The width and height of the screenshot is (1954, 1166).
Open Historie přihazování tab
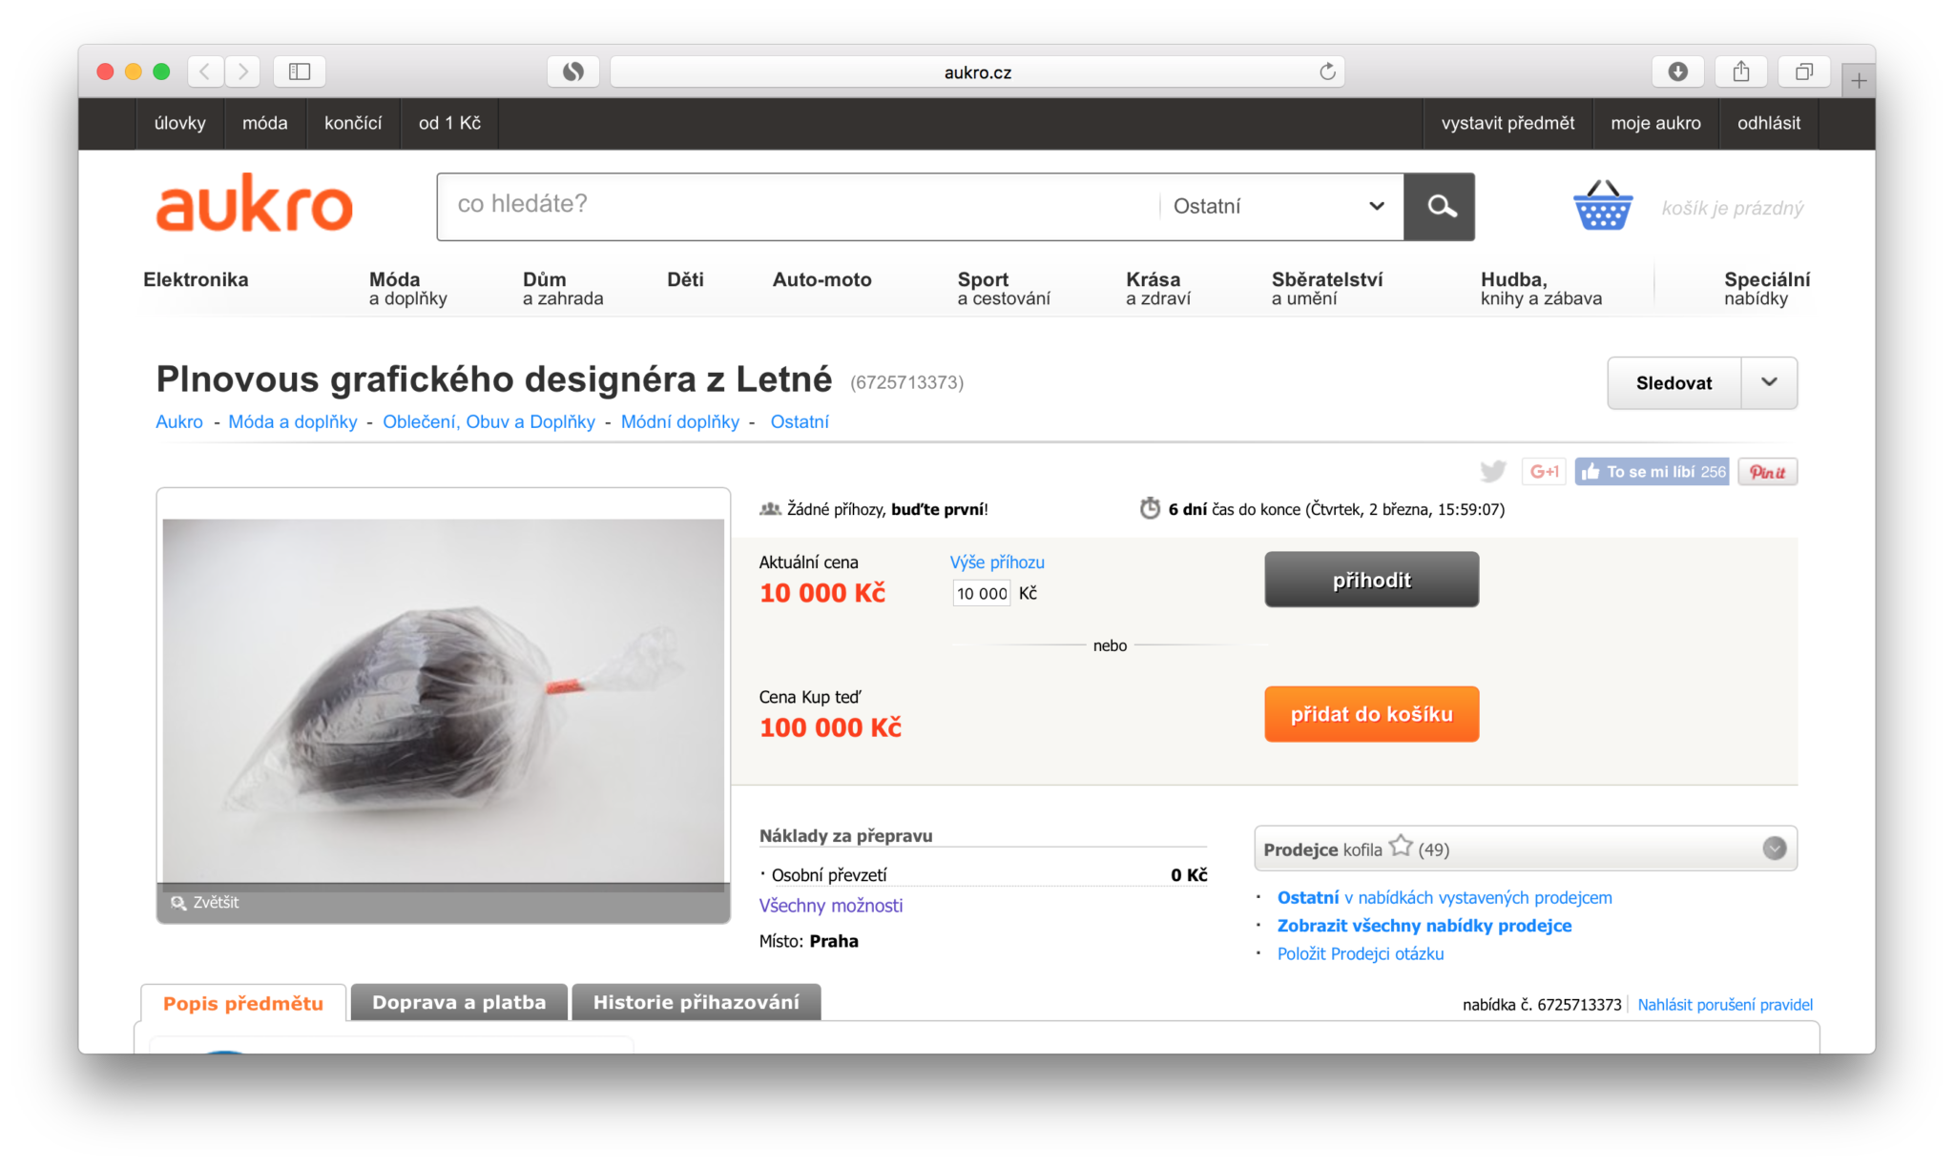pos(696,1002)
